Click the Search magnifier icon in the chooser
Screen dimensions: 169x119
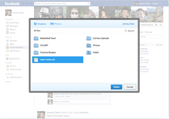coord(126,31)
